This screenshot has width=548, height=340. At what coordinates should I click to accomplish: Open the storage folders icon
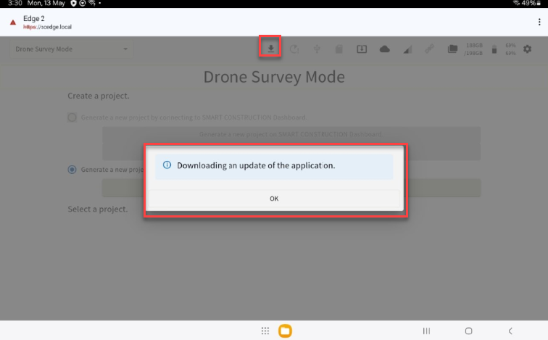click(x=452, y=49)
